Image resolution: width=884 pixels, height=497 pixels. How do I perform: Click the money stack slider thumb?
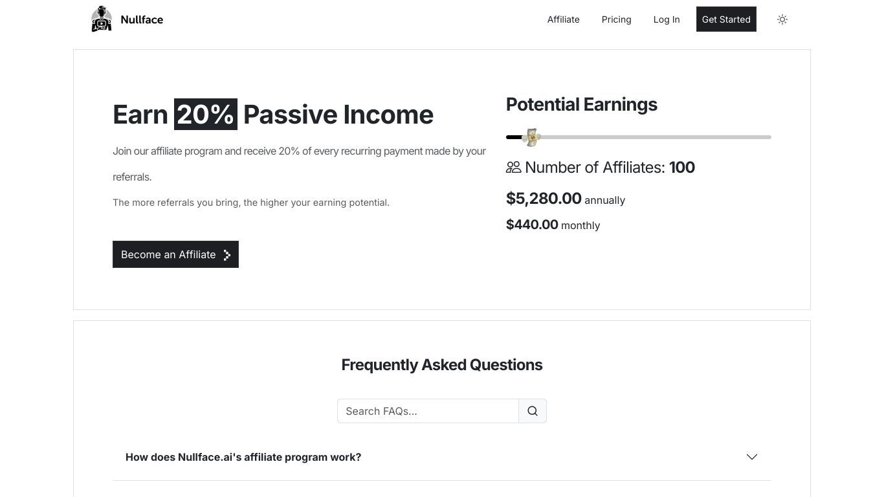tap(531, 137)
